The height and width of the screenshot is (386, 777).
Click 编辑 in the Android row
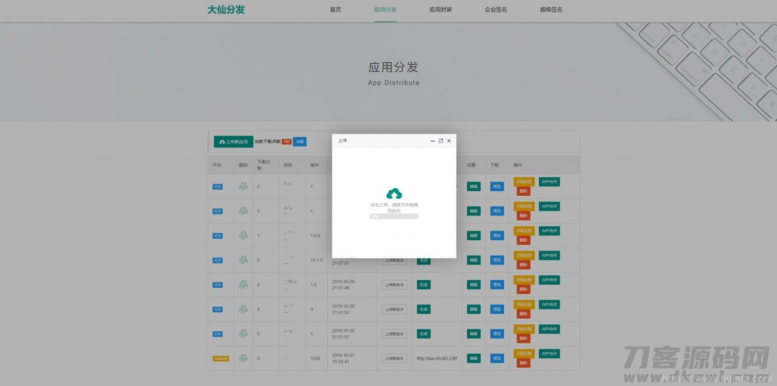point(473,358)
